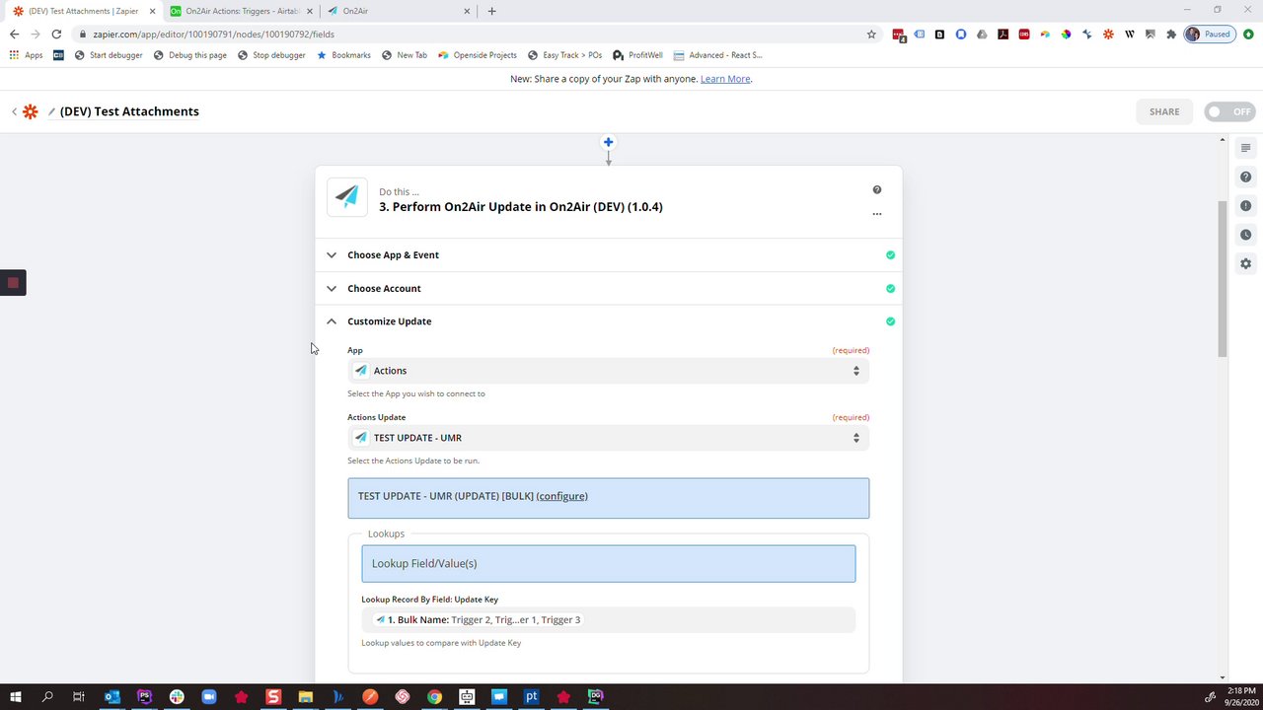Open Zoom from the taskbar

pos(209,697)
